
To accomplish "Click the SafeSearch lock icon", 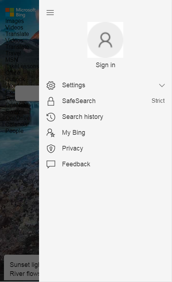I will [x=51, y=101].
